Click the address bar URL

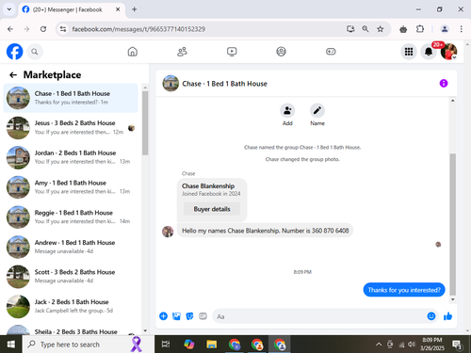click(x=138, y=29)
